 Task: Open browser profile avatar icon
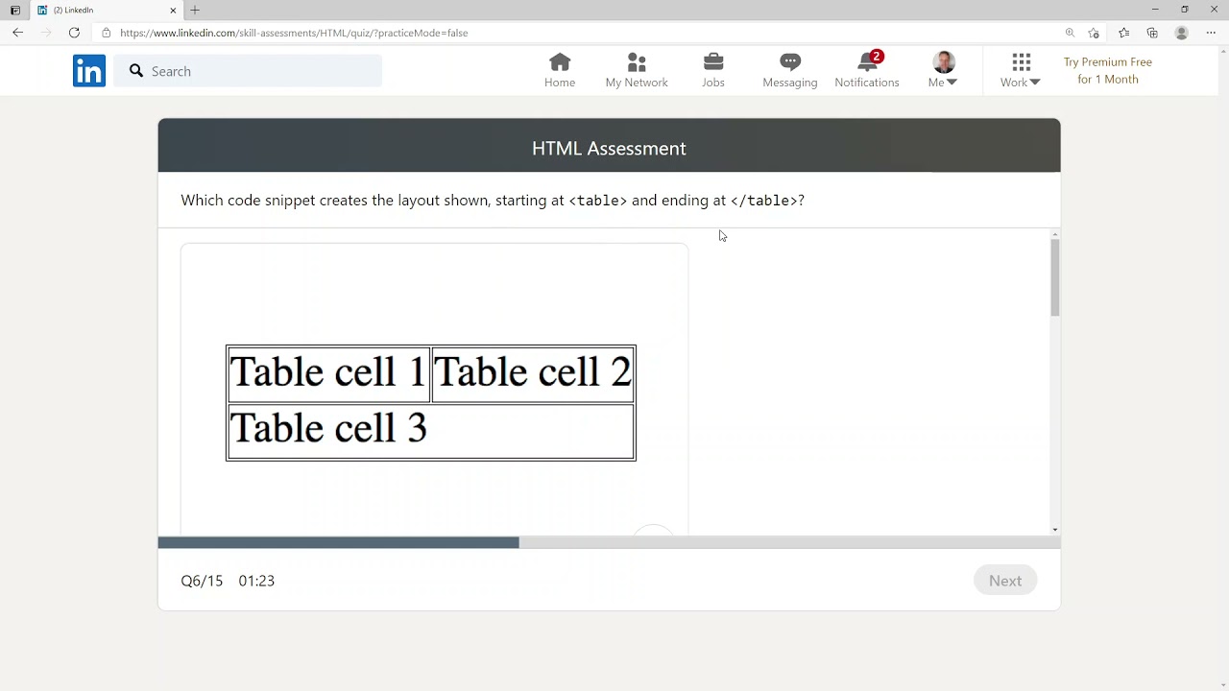pos(1182,33)
